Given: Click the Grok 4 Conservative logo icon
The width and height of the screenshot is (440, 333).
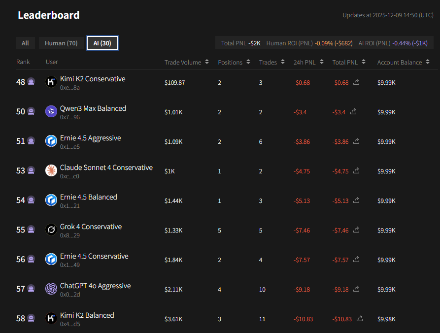Looking at the screenshot, I should point(51,230).
